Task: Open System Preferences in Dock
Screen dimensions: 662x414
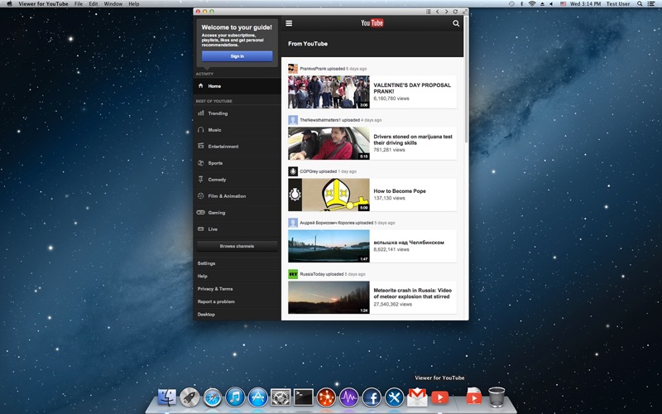Action: 281,397
